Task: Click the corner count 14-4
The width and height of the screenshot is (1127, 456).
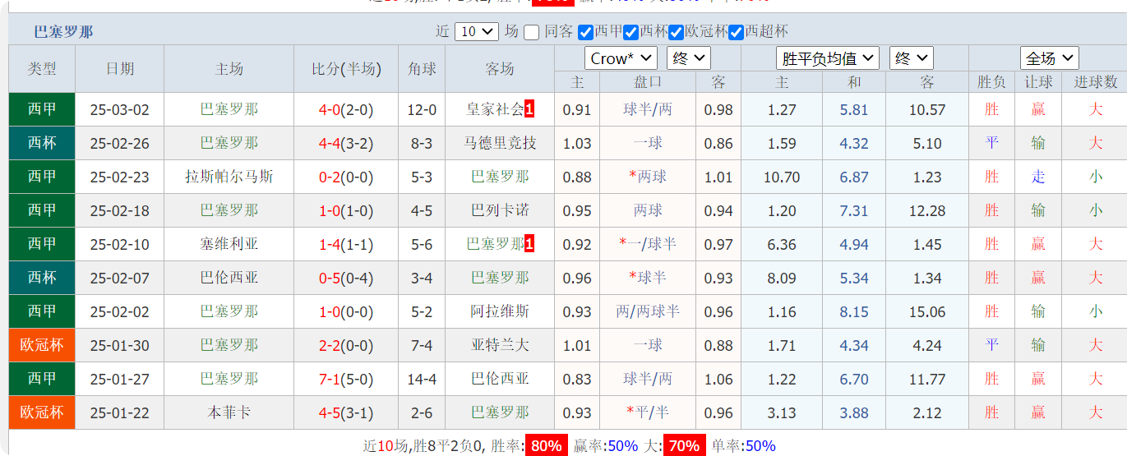Action: pyautogui.click(x=422, y=380)
